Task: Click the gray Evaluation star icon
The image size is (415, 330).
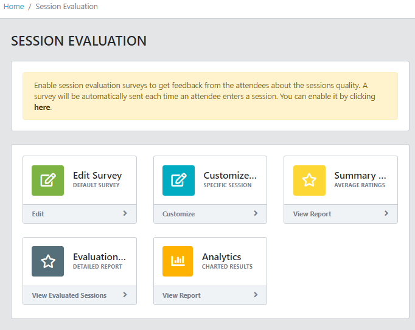Action: tap(47, 261)
